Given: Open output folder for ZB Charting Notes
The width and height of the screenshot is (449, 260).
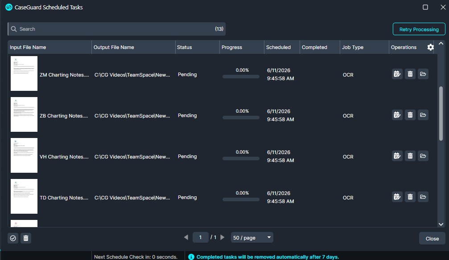Looking at the screenshot, I should tap(423, 115).
